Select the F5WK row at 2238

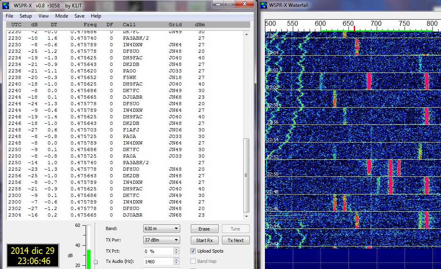125,77
